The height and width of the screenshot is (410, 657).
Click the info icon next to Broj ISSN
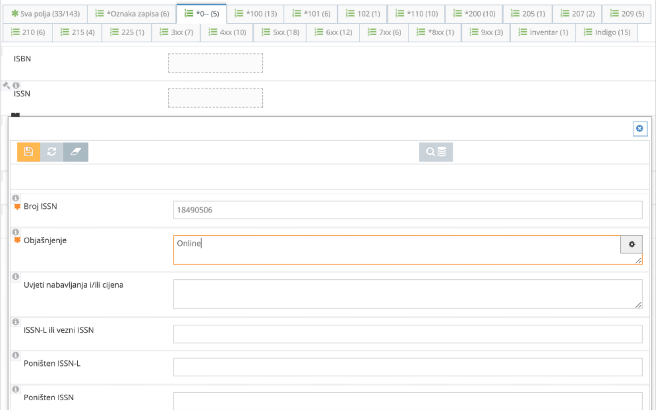(x=16, y=197)
